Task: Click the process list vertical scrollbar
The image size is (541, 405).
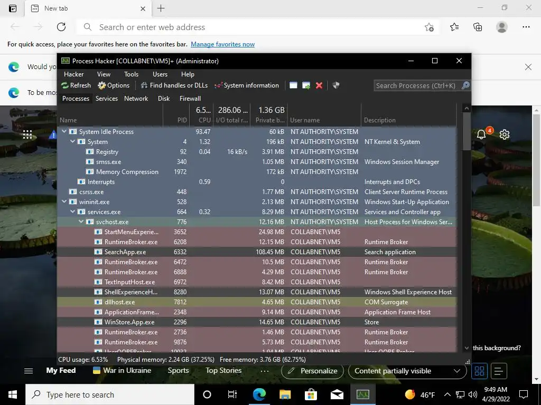Action: [x=467, y=131]
